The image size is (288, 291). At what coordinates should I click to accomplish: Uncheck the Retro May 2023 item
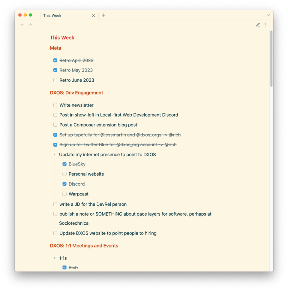(55, 70)
